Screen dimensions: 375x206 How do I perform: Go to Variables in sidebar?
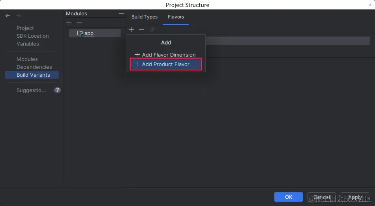point(28,44)
